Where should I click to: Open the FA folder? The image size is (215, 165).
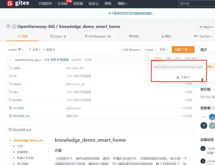point(15,76)
